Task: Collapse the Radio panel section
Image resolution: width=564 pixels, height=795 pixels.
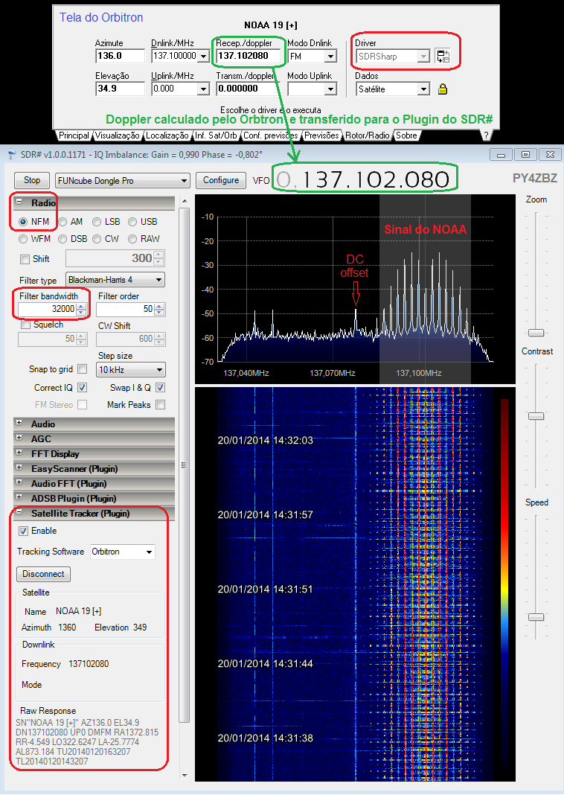Action: click(x=19, y=202)
